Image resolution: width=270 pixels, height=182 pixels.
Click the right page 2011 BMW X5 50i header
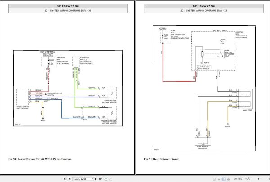coord(204,6)
